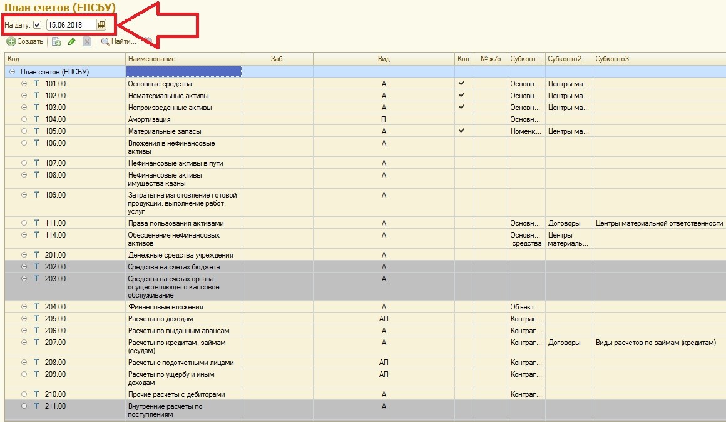Select the 'Амортизация' name cell
This screenshot has width=726, height=422.
183,119
